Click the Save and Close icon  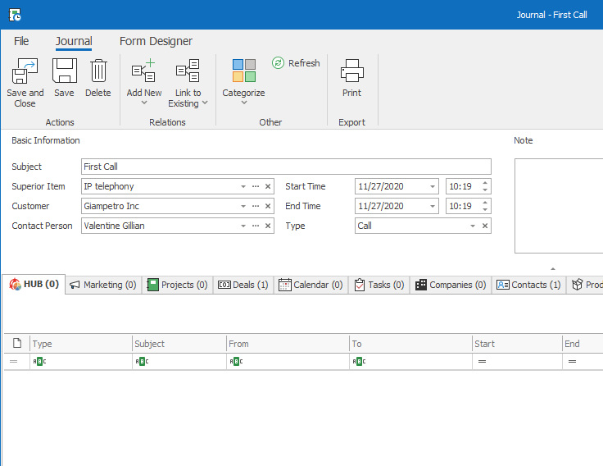click(25, 71)
